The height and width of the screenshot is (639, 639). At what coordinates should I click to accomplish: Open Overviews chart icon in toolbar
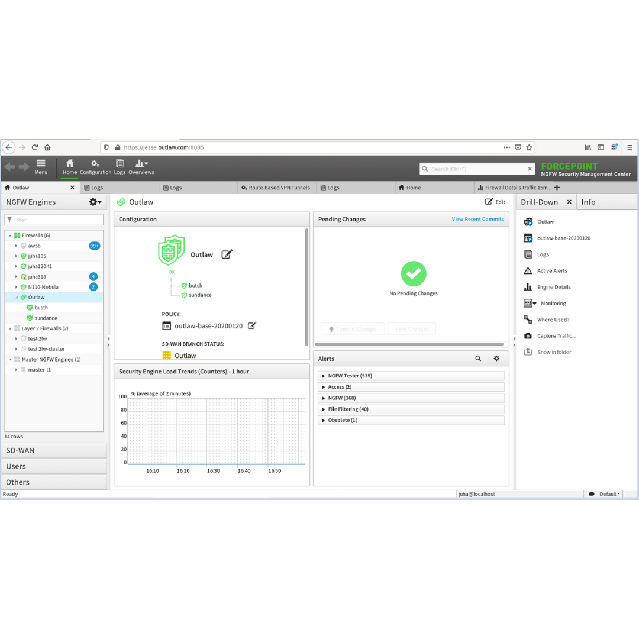[141, 164]
